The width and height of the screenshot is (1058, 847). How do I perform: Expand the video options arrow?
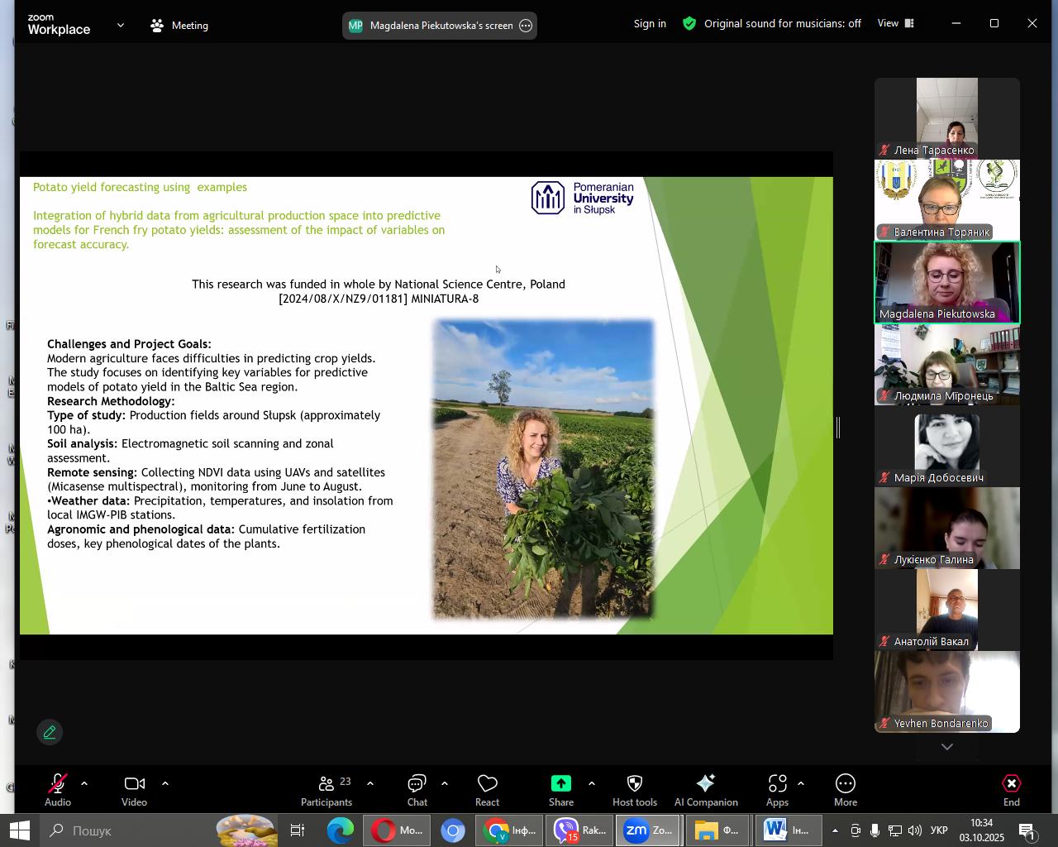pyautogui.click(x=165, y=783)
